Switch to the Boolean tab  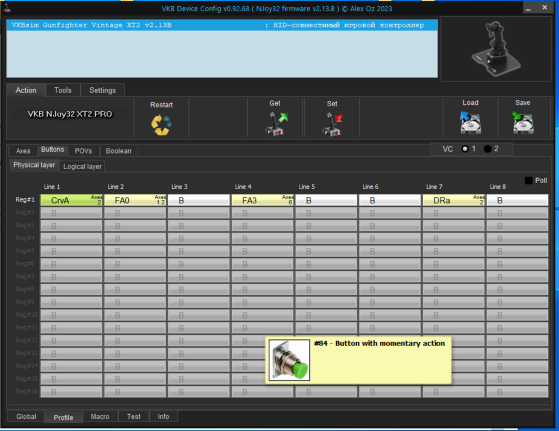[x=119, y=151]
